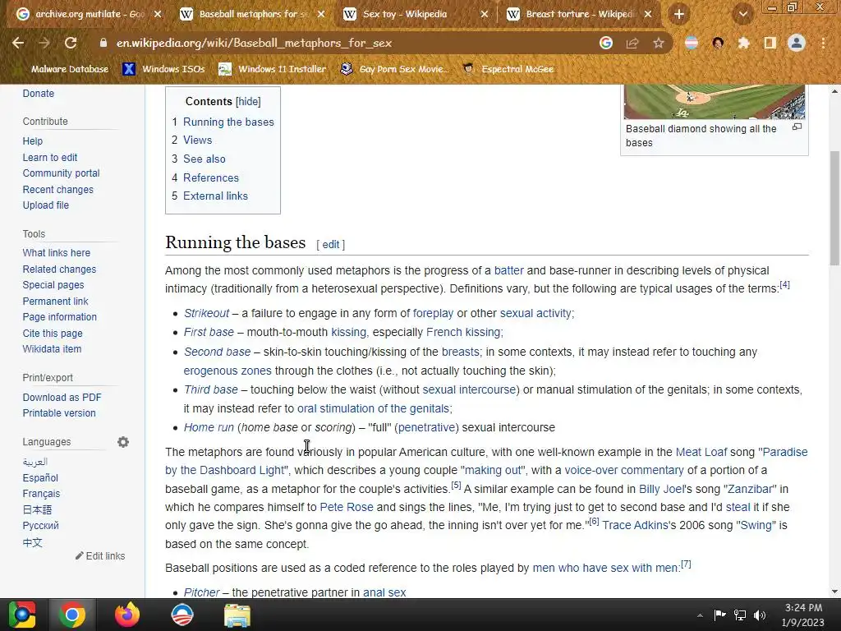This screenshot has height=631, width=841.
Task: Go back to the previous page
Action: (x=18, y=43)
